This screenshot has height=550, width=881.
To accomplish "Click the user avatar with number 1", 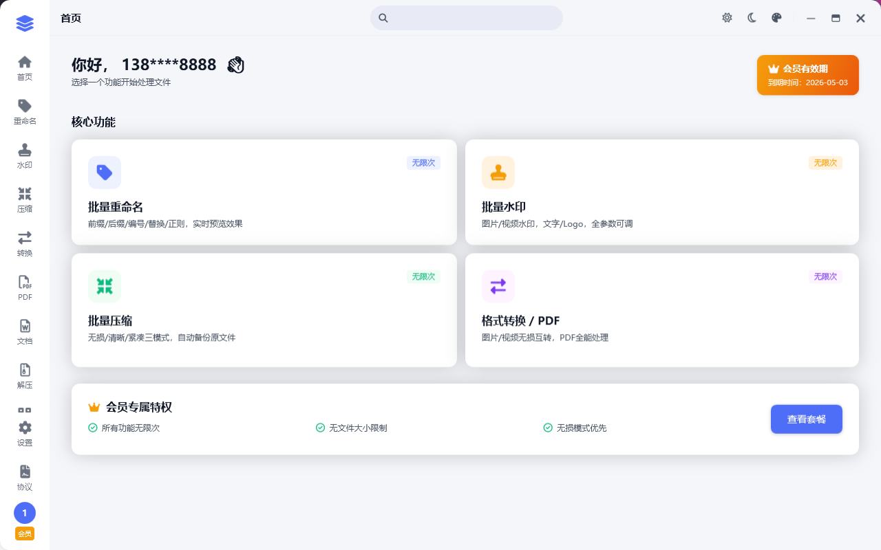I will (x=25, y=513).
